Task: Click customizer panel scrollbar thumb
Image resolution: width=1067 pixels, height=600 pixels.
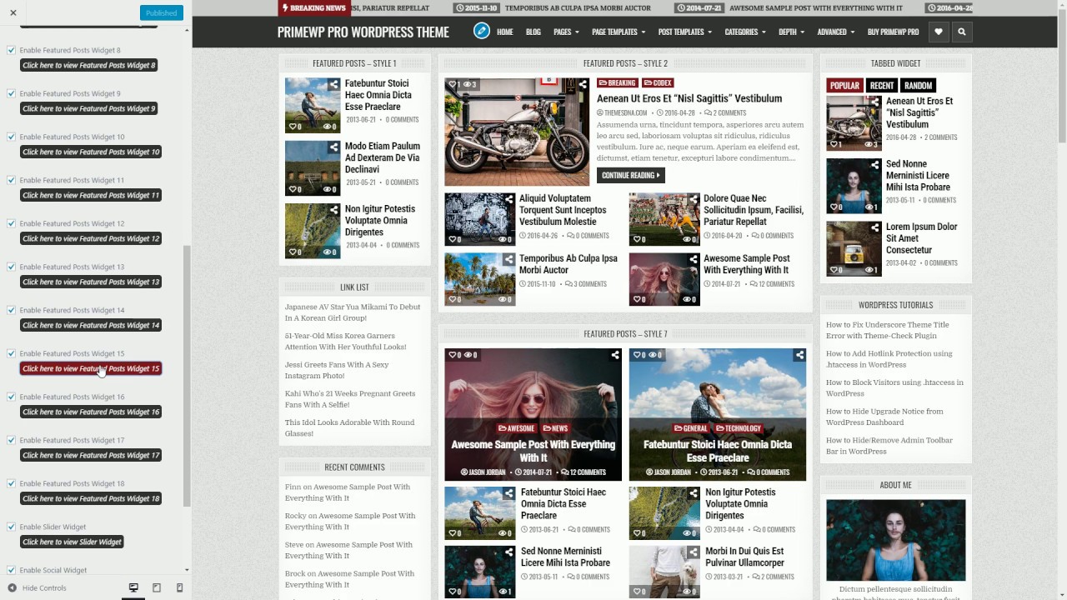Action: [x=187, y=375]
